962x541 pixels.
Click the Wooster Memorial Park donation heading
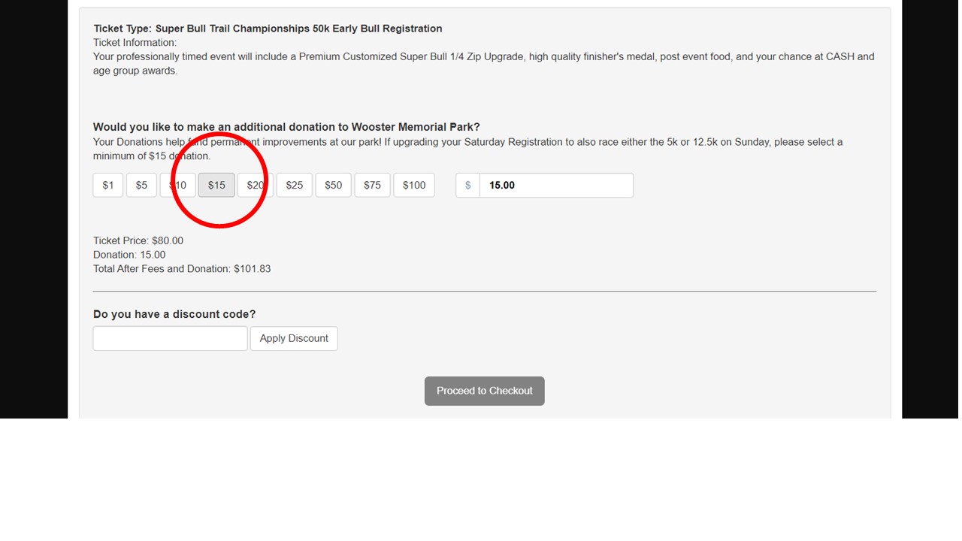(286, 127)
